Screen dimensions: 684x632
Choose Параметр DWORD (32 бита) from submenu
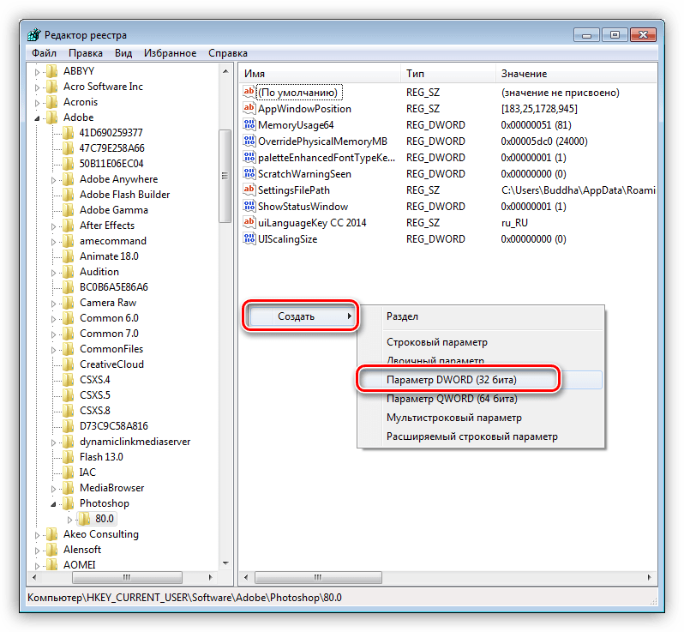coord(479,379)
